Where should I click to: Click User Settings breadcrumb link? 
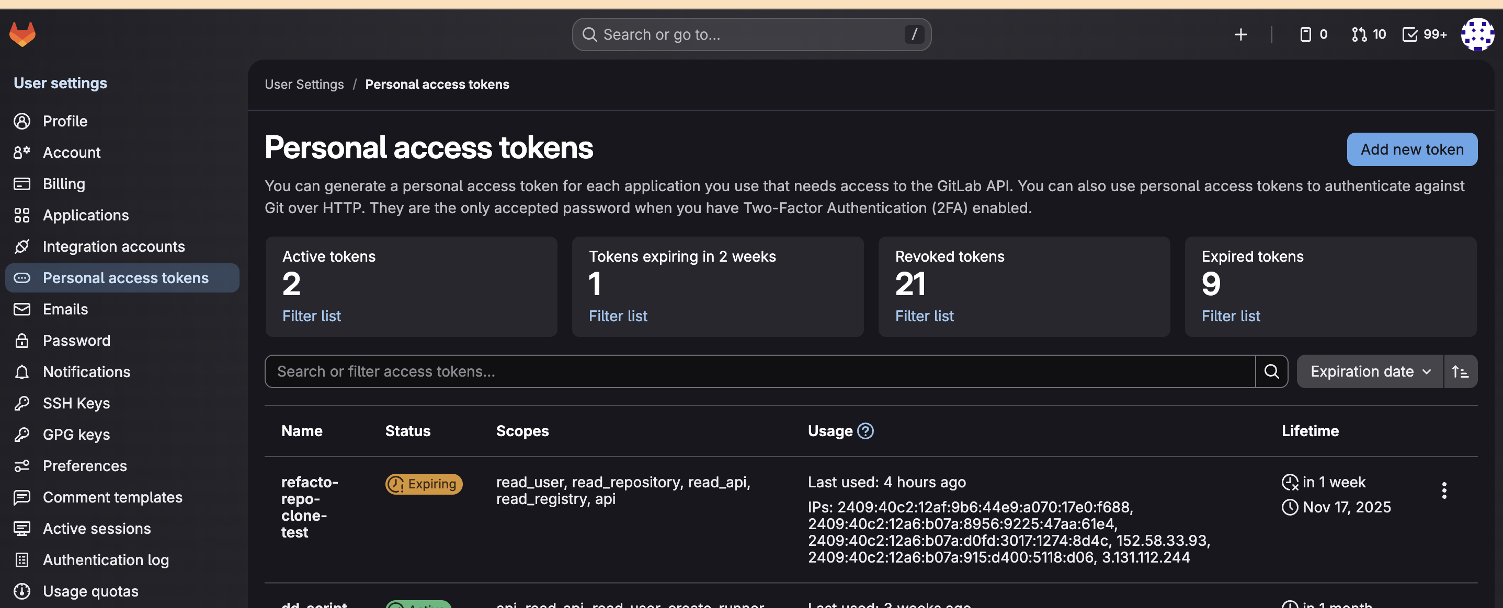304,85
